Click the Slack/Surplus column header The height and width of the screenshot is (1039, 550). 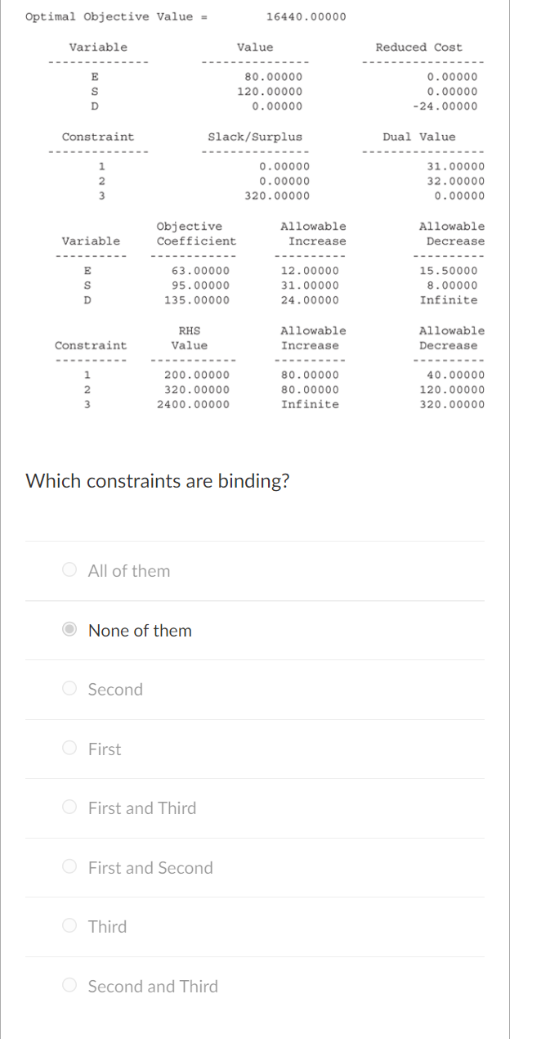pos(256,137)
